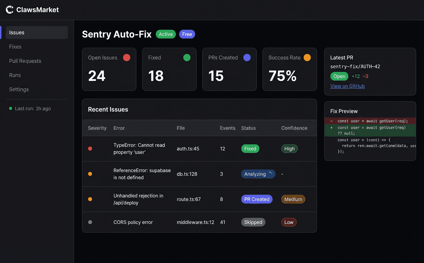Screen dimensions: 424x263
Task: Click the PR Created status badge
Action: point(257,199)
